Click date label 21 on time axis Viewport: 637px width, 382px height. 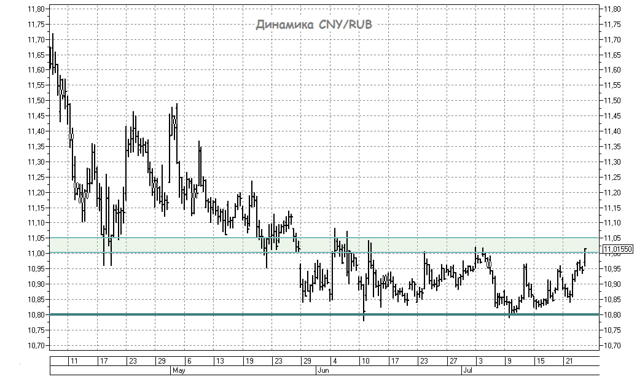[569, 361]
